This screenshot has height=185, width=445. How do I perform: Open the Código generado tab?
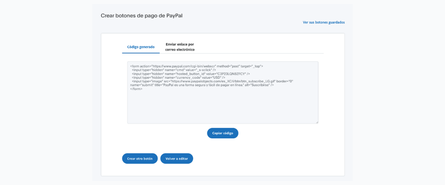point(141,47)
